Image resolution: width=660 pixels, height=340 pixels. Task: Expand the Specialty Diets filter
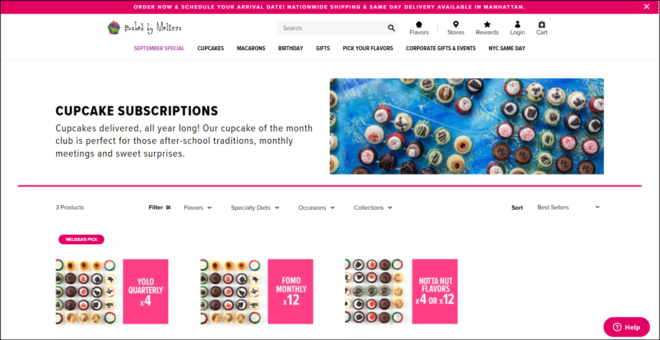pyautogui.click(x=255, y=208)
